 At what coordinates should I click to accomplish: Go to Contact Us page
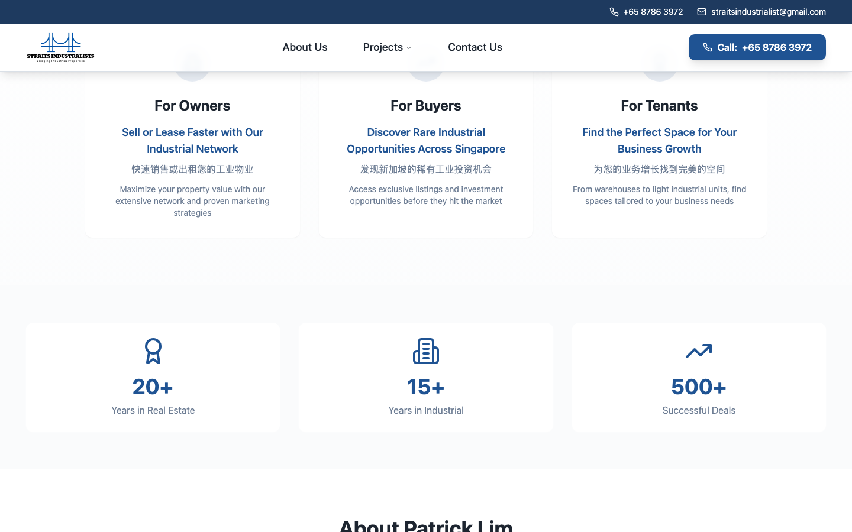(x=475, y=47)
